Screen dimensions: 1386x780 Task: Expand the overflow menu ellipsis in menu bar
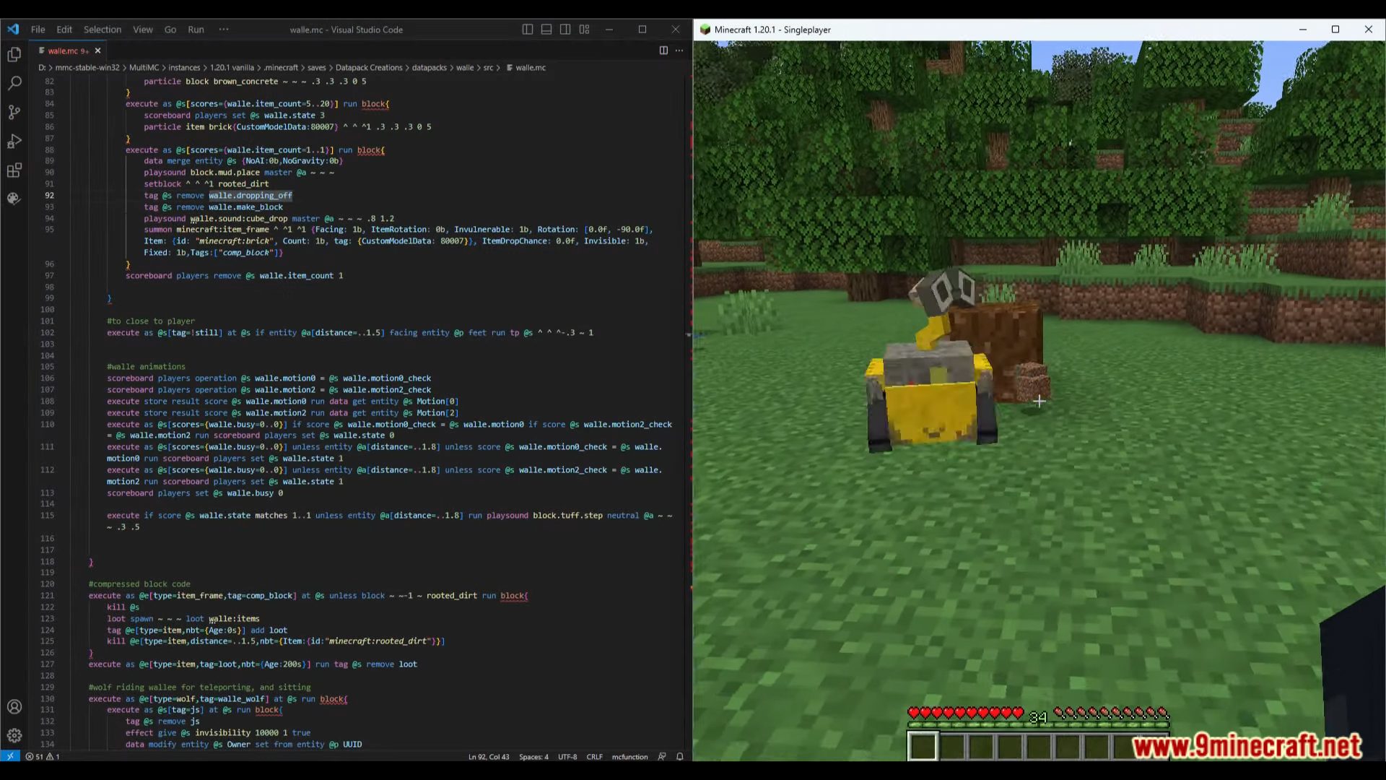click(224, 30)
